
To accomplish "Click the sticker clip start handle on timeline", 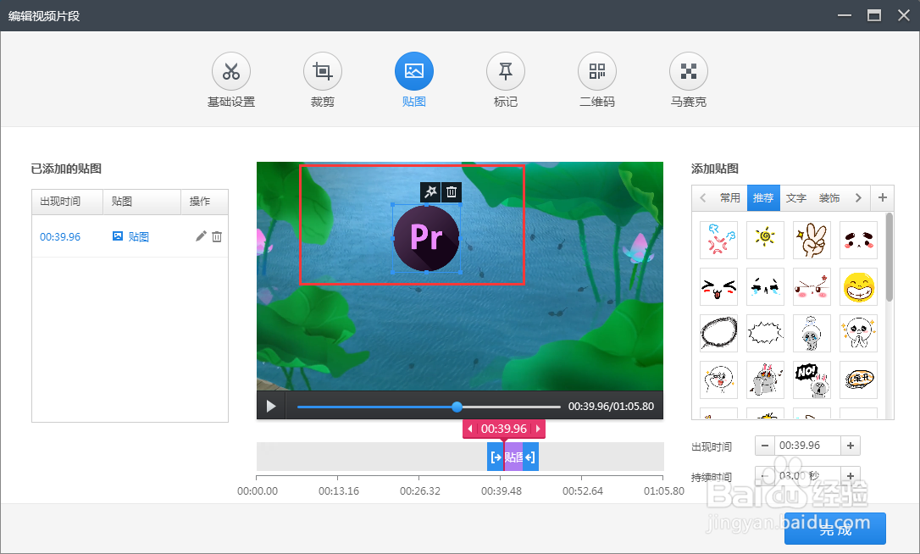I will click(x=496, y=457).
